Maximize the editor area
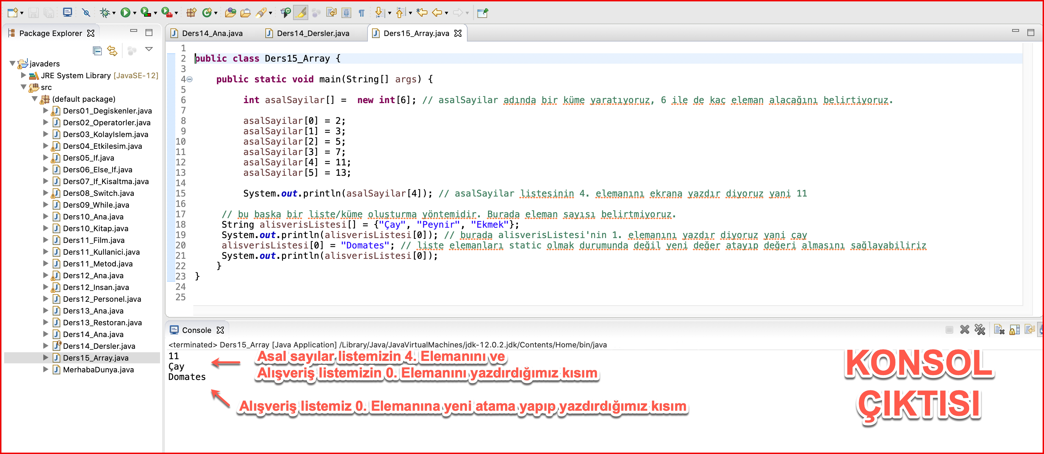Image resolution: width=1044 pixels, height=454 pixels. coord(1030,33)
